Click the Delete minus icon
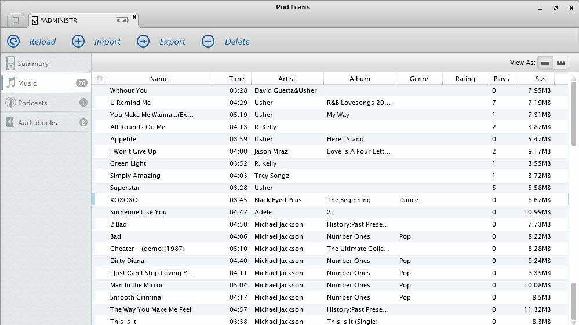 pyautogui.click(x=208, y=41)
